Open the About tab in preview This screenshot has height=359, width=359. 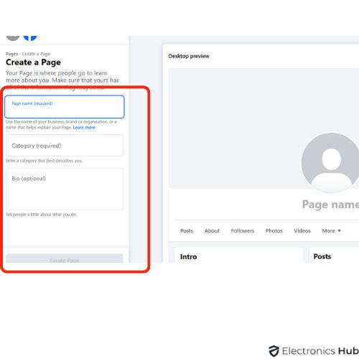click(x=212, y=230)
